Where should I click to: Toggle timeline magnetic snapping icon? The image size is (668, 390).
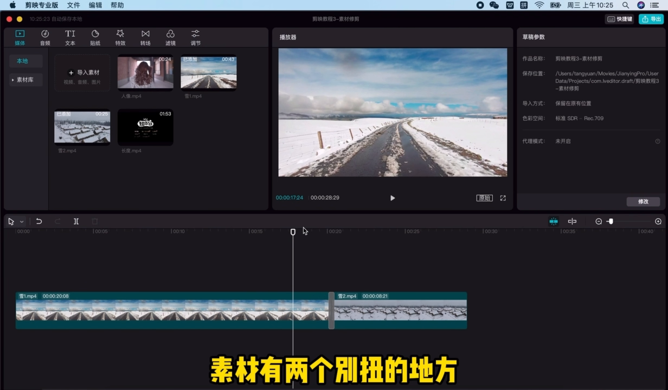[x=553, y=222]
